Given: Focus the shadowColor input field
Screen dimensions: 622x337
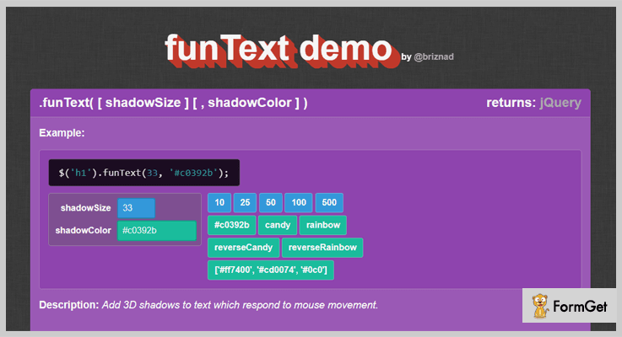Looking at the screenshot, I should click(x=157, y=231).
